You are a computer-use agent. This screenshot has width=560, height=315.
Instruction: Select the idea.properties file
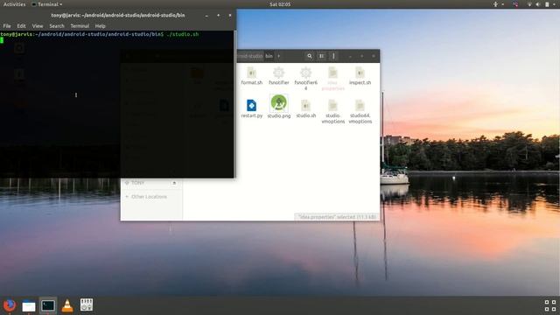[x=332, y=79]
